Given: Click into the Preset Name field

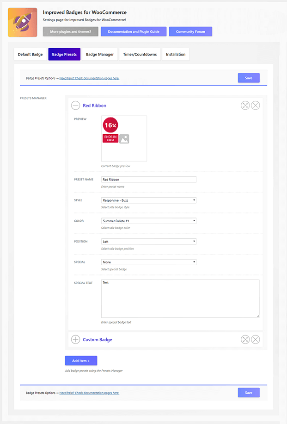Looking at the screenshot, I should tap(148, 180).
